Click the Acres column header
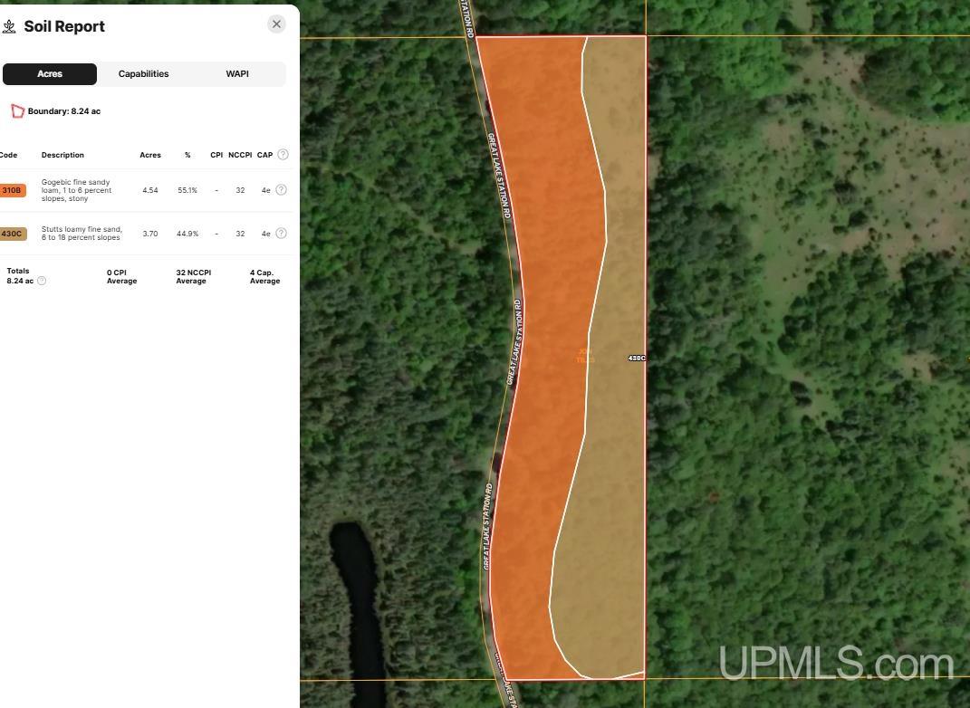Viewport: 970px width, 708px height. [150, 155]
